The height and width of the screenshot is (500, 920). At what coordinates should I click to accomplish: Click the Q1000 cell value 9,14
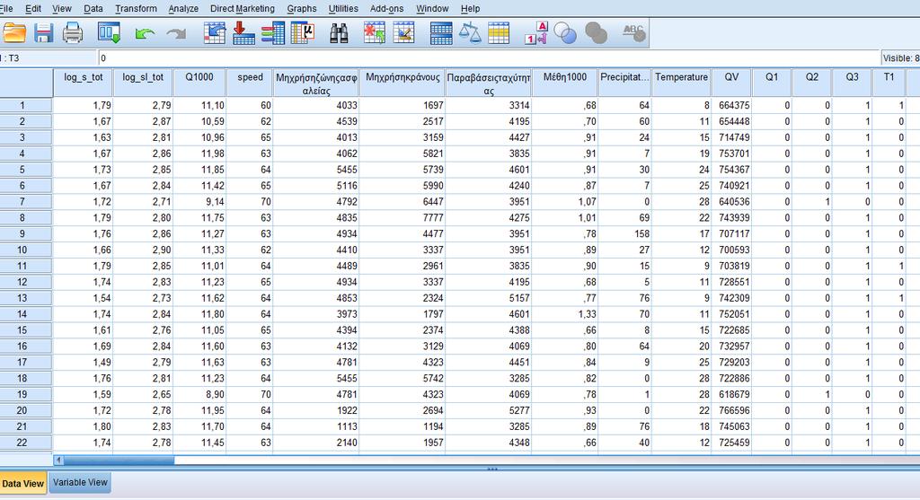[x=199, y=202]
